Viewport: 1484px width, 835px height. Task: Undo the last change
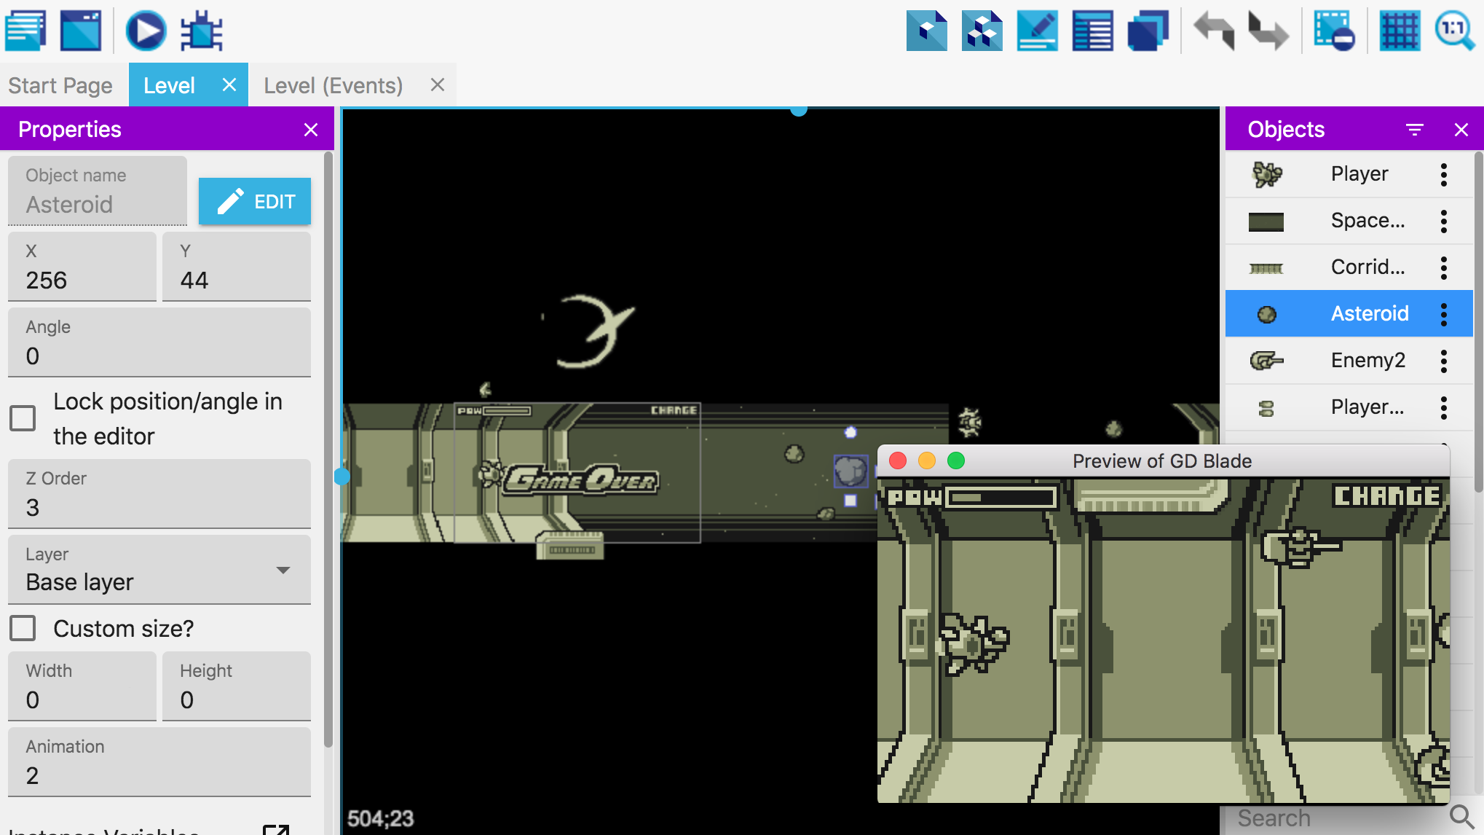click(1214, 31)
